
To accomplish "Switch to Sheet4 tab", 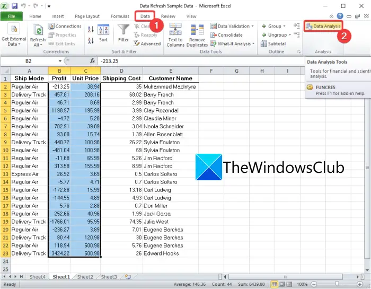I will [x=38, y=277].
